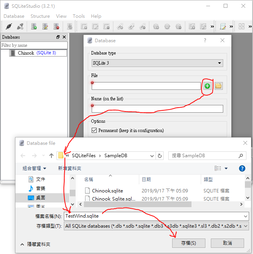253x254 pixels.
Task: Click SampleDB in the path breadcrumb
Action: (116, 156)
